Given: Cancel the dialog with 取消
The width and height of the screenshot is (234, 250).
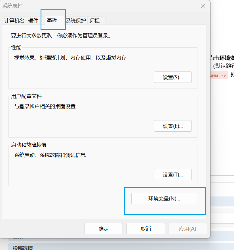Looking at the screenshot, I should [x=146, y=229].
